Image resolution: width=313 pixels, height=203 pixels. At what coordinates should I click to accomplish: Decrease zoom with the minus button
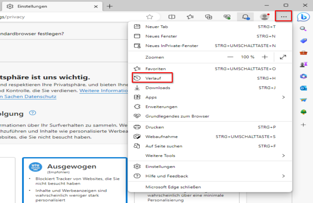coord(230,57)
